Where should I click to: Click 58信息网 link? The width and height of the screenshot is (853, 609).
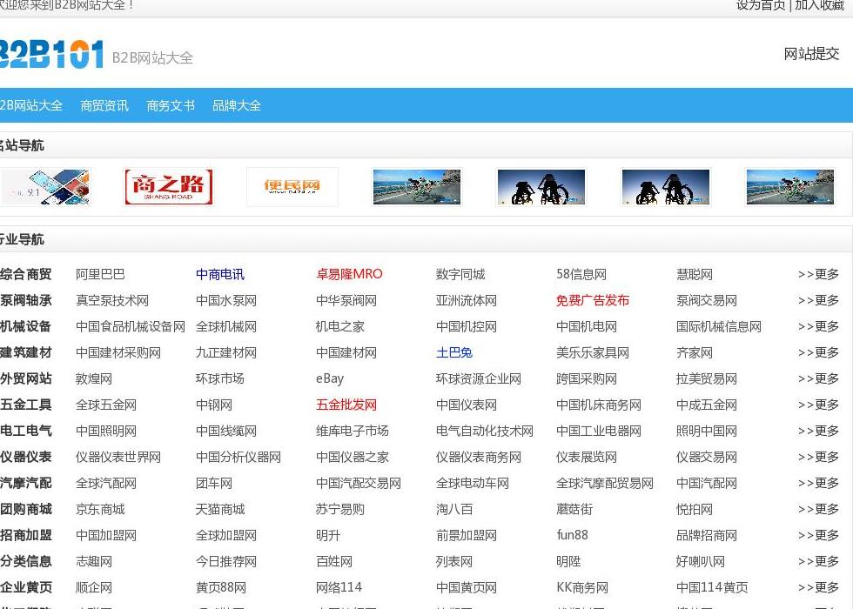pos(581,274)
